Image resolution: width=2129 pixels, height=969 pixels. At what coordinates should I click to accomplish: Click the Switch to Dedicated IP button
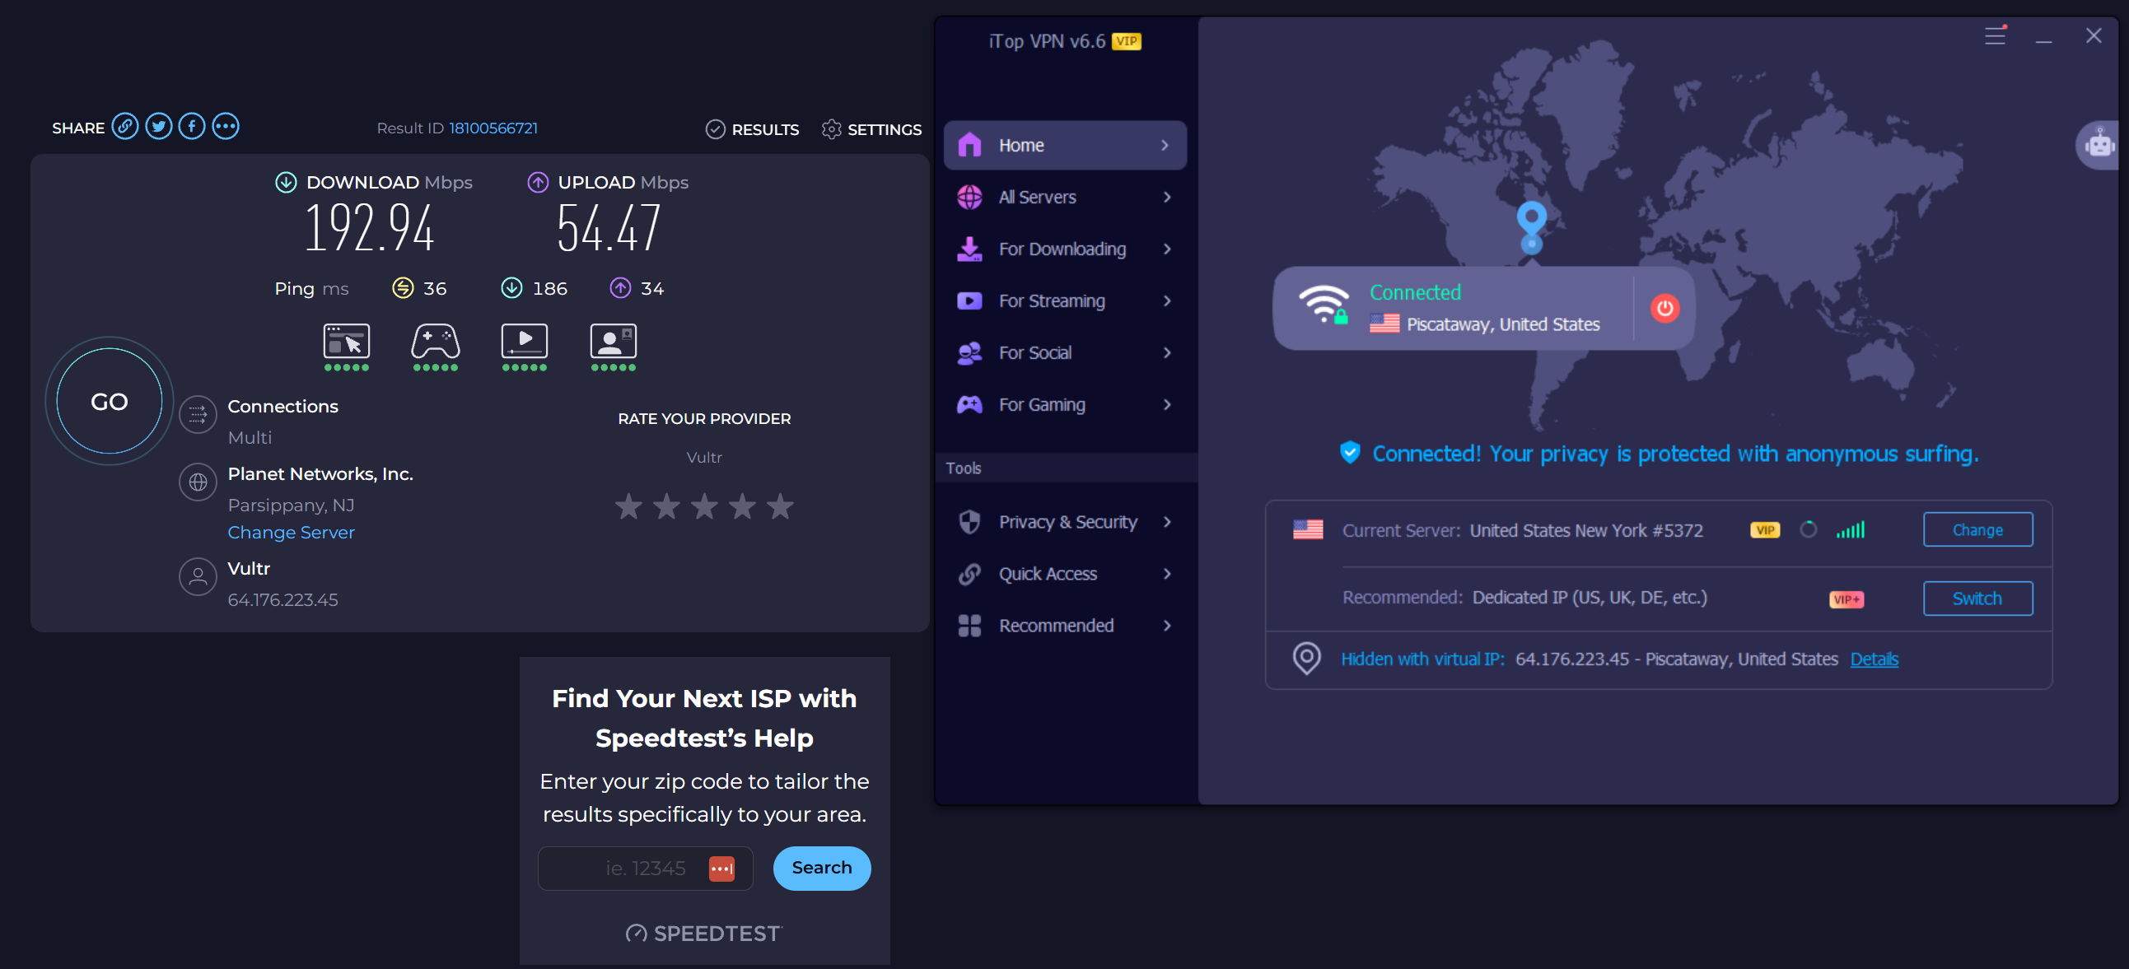1977,599
